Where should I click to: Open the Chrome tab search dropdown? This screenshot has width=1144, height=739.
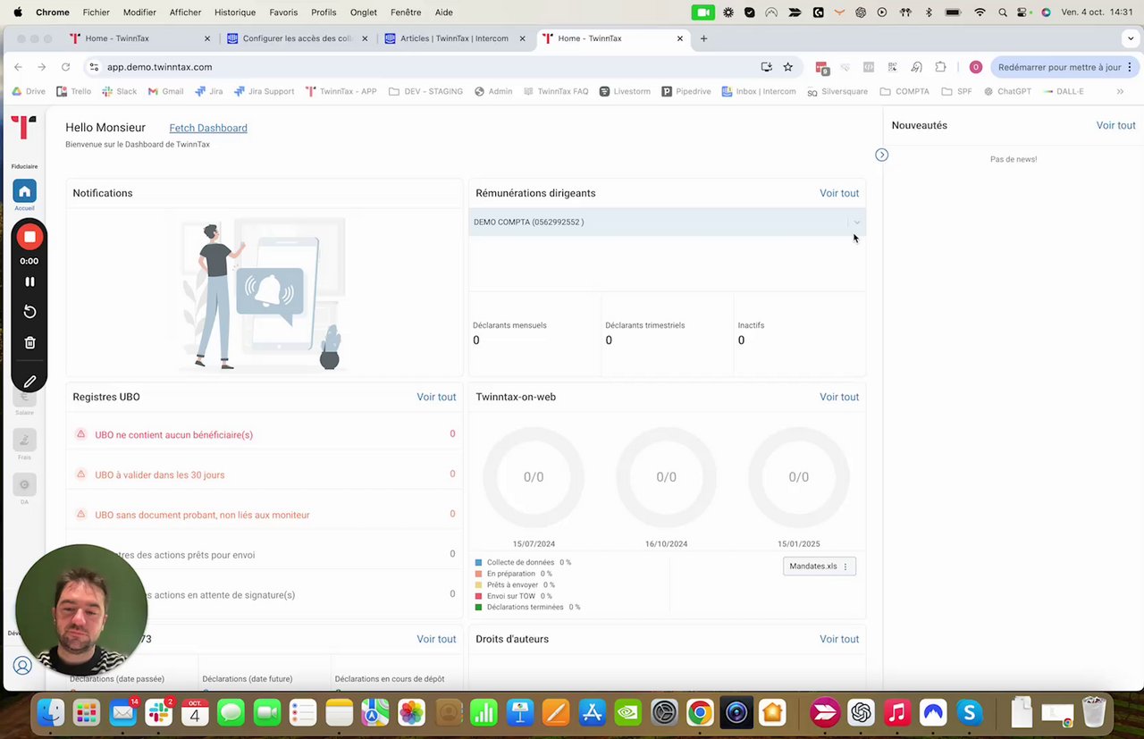pyautogui.click(x=1131, y=38)
